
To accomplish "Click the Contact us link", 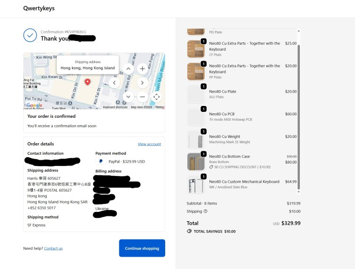I will tap(53, 248).
